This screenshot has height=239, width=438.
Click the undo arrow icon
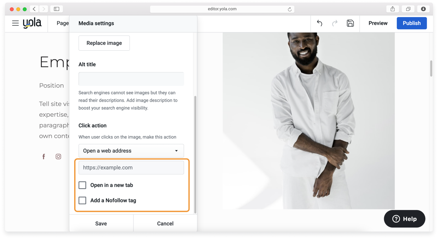(319, 23)
